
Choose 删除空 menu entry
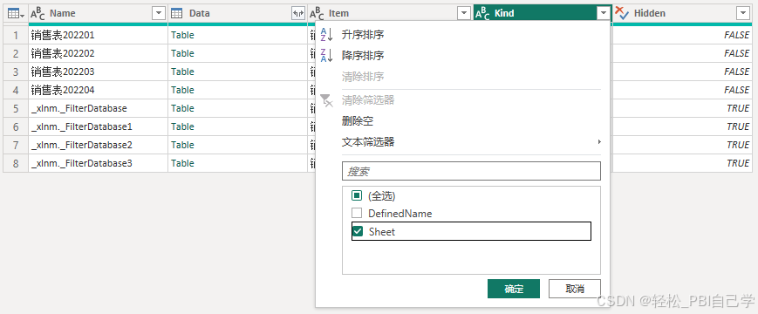click(358, 121)
